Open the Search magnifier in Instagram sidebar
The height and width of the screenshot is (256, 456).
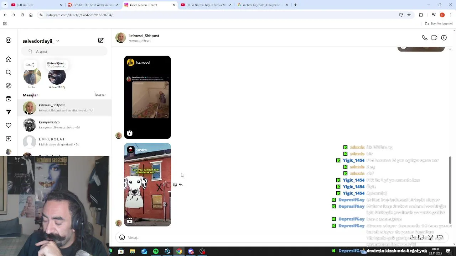pyautogui.click(x=9, y=73)
